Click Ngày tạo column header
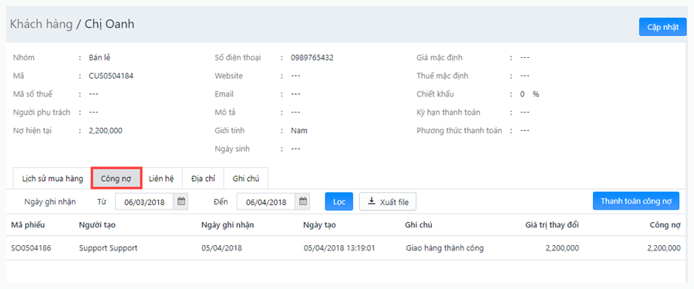694x289 pixels. pos(319,225)
